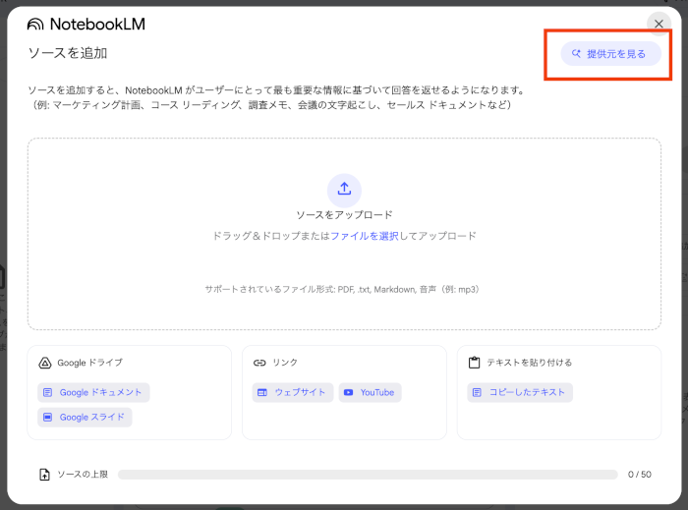Add a Google ドキュメント source

93,392
